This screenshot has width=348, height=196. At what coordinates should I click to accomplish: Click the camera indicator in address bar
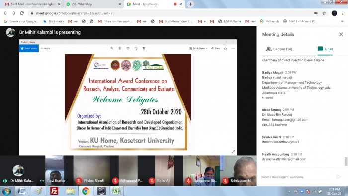(316, 13)
